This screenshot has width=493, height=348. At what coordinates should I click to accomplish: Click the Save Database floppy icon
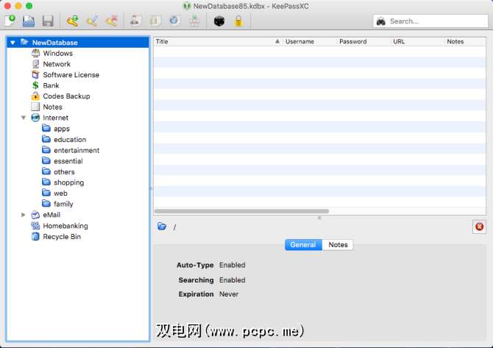[48, 21]
